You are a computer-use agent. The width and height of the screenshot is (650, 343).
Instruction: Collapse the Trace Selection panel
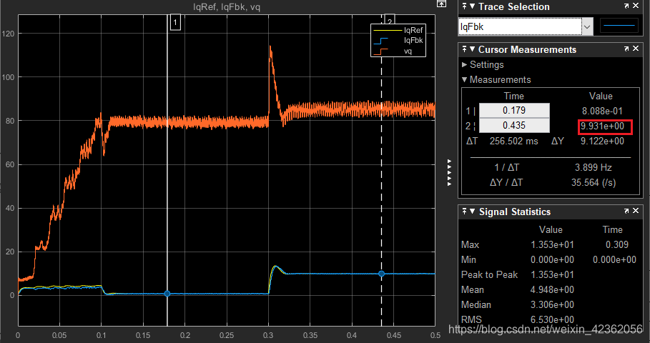point(472,6)
